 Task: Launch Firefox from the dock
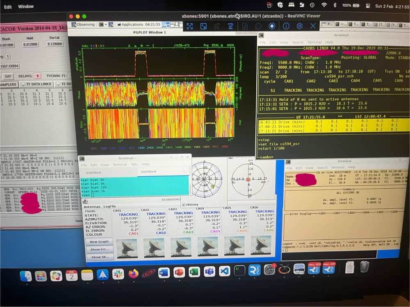click(133, 273)
